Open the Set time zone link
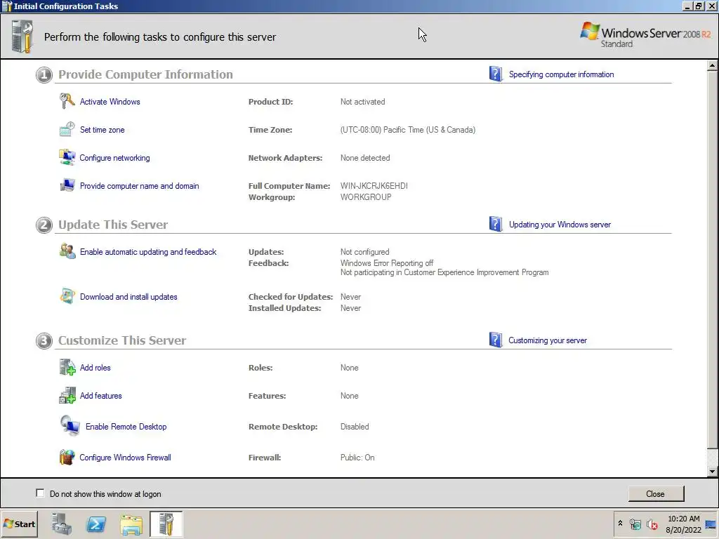 point(103,130)
